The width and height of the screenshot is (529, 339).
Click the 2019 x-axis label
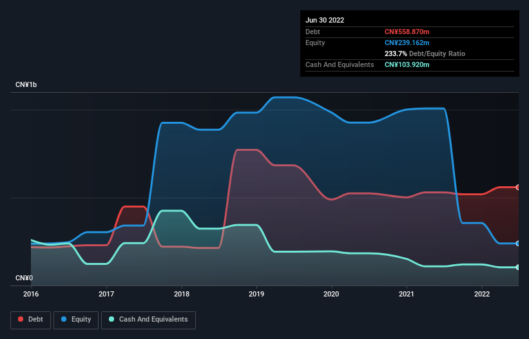pos(256,294)
